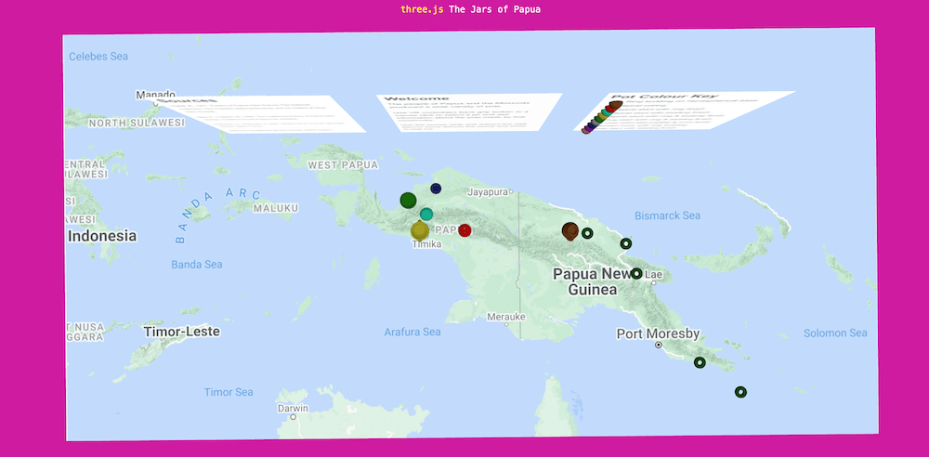Click the 'Timor-Leste' map label

click(181, 332)
